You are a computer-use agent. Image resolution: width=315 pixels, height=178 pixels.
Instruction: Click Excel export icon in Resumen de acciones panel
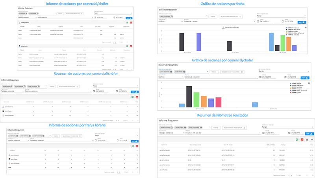[x=133, y=97]
